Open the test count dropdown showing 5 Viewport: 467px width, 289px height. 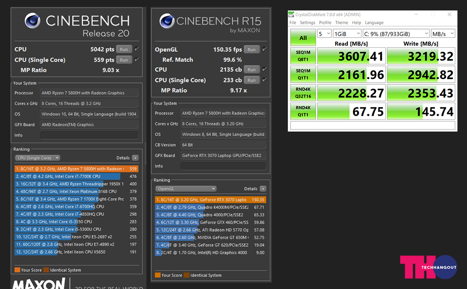coord(324,34)
